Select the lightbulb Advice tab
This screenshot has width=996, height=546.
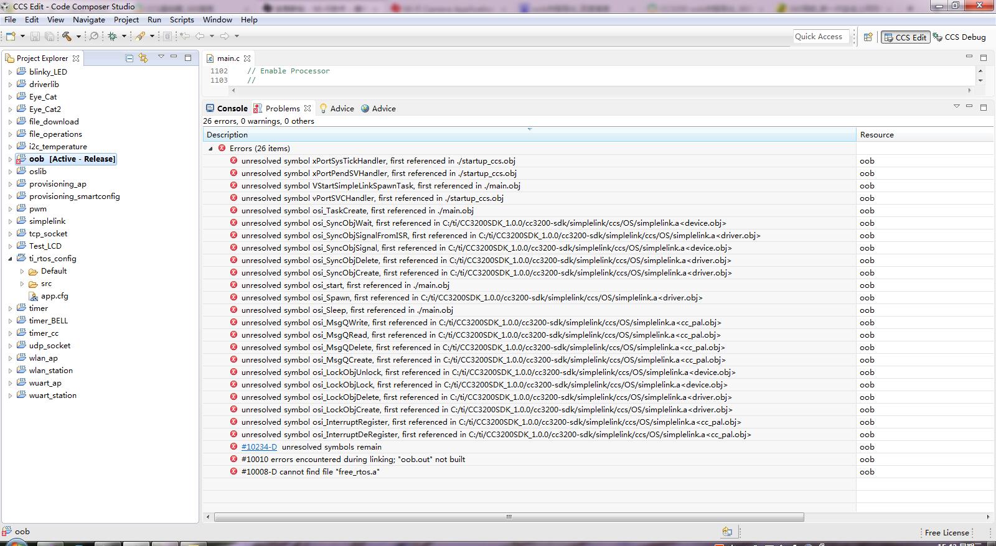(x=337, y=108)
